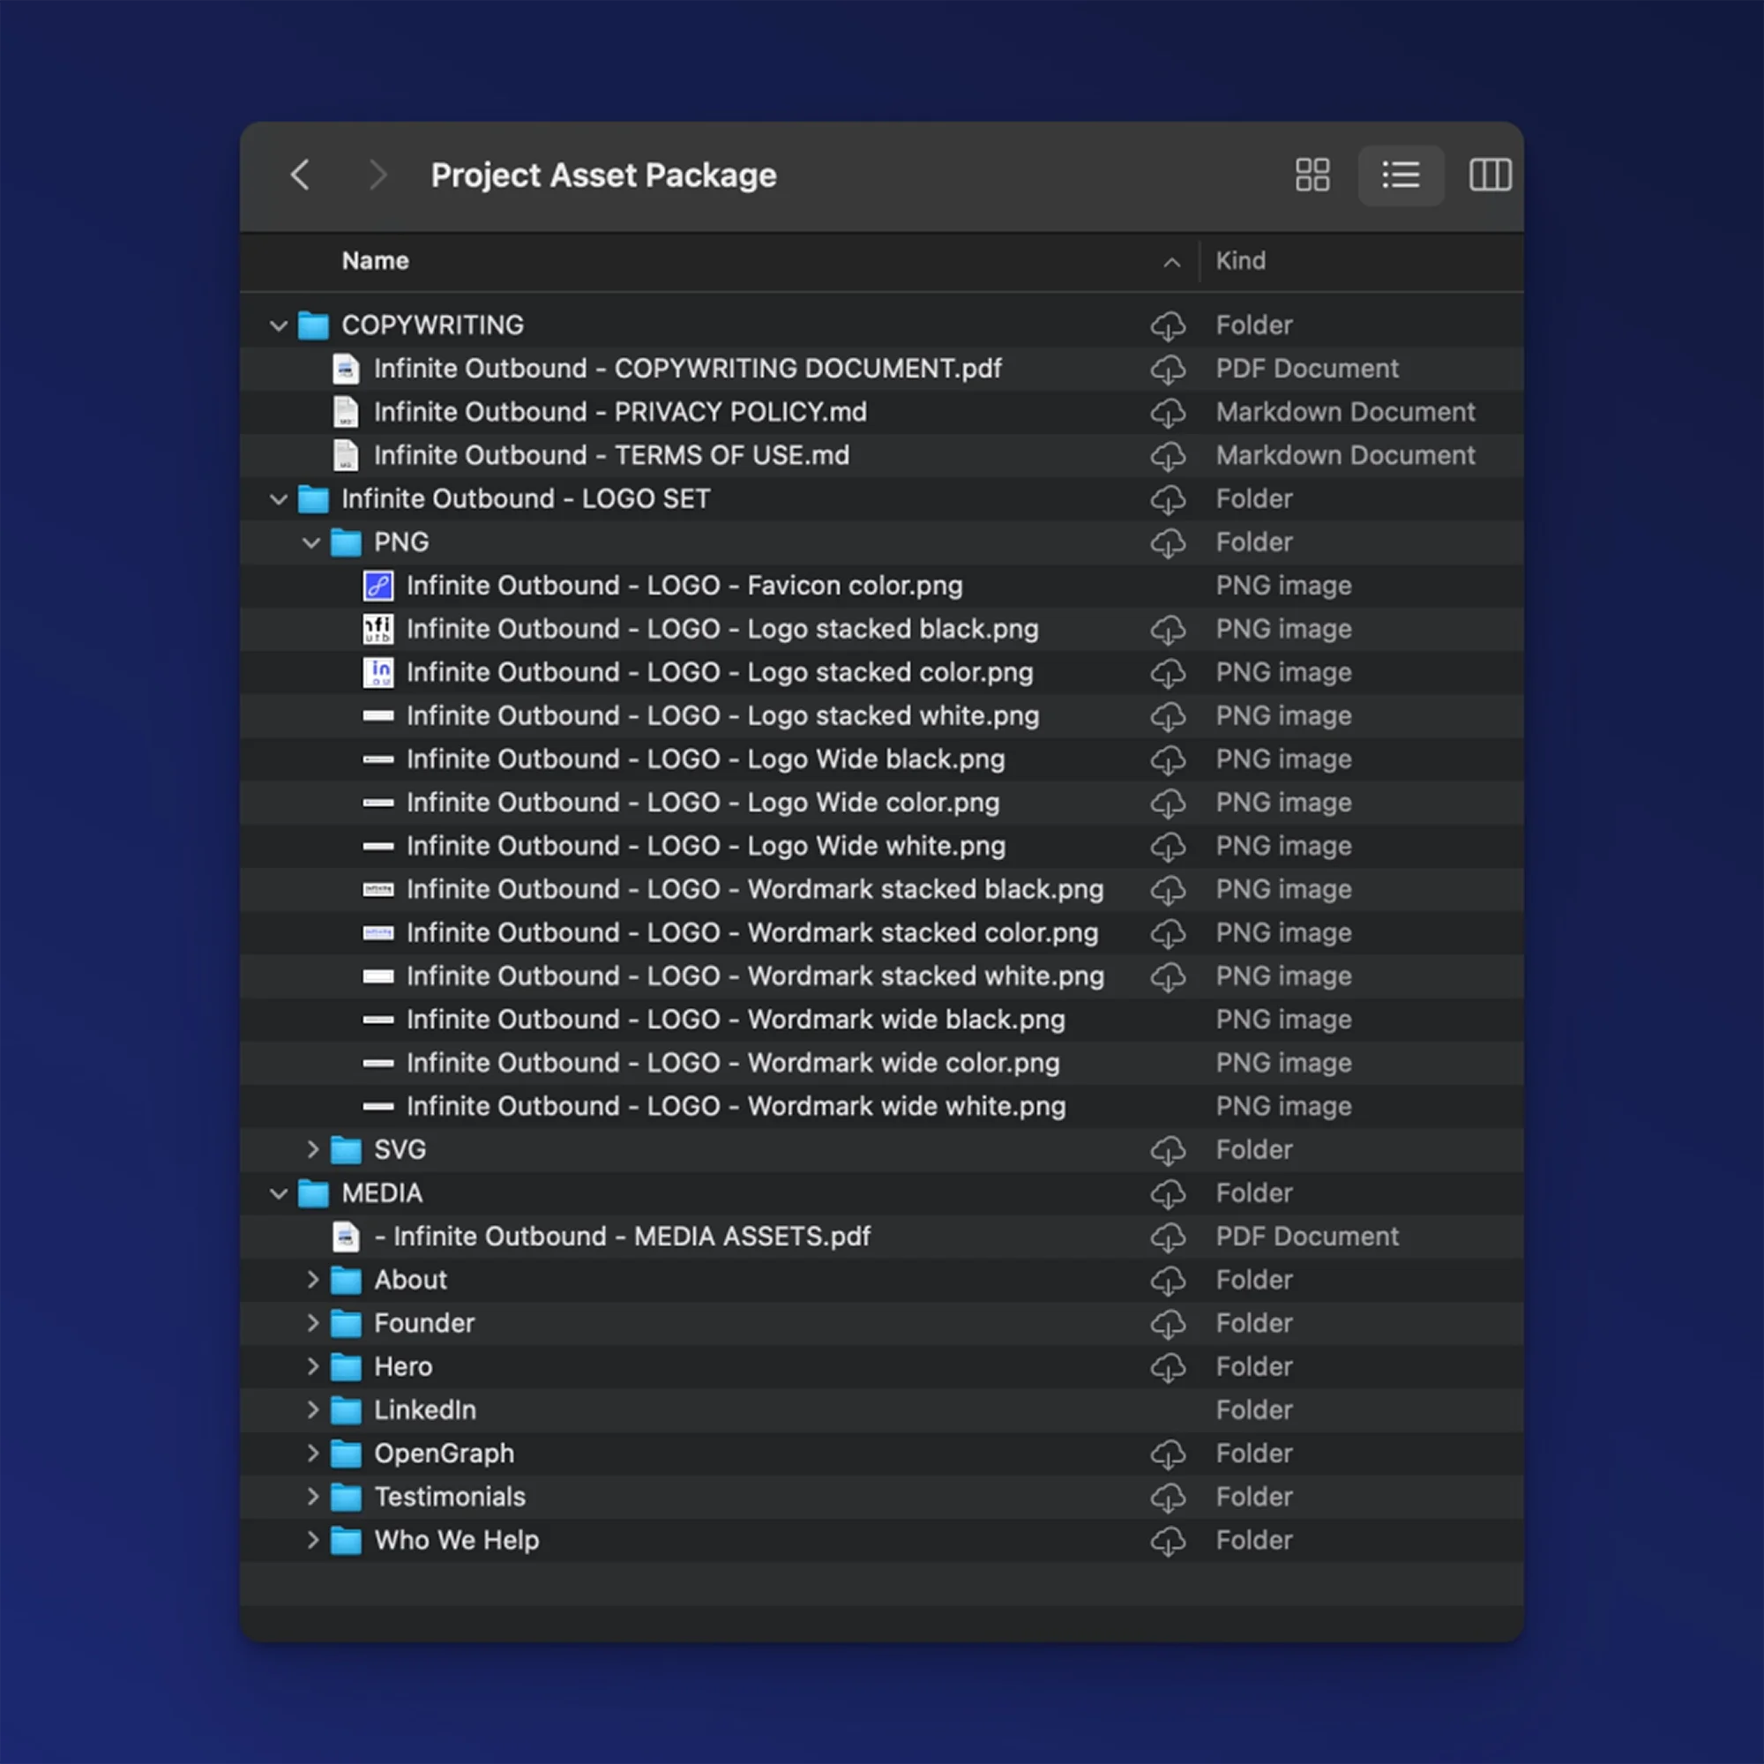The height and width of the screenshot is (1764, 1764).
Task: Switch to column view
Action: (1490, 175)
